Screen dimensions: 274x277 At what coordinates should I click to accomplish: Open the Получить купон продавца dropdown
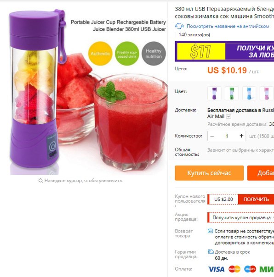[x=241, y=217]
